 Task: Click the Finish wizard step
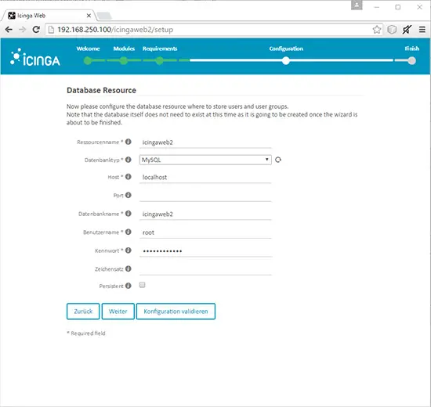411,49
